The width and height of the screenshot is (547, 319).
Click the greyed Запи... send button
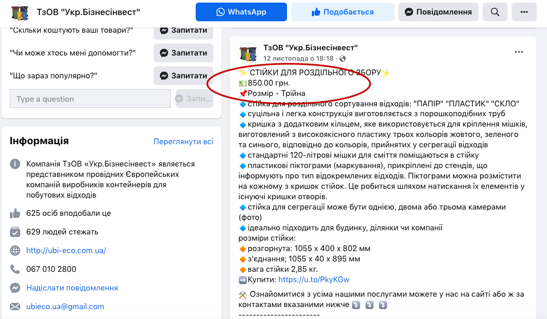(194, 99)
